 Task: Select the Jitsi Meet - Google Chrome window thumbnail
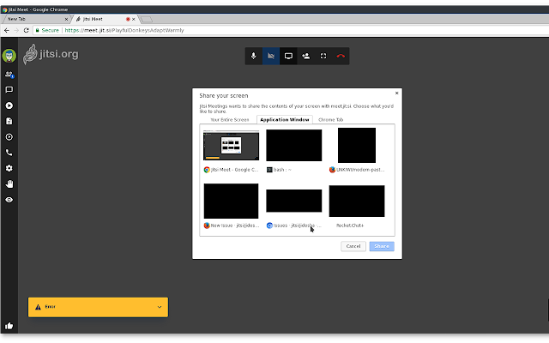point(231,145)
